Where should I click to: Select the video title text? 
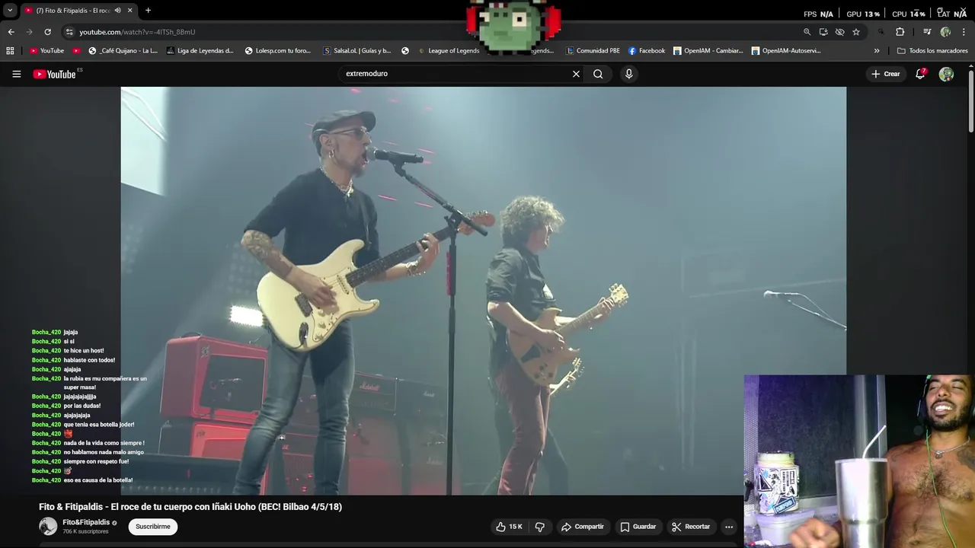pos(190,507)
